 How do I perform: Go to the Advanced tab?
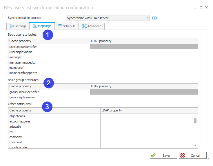tap(92, 26)
